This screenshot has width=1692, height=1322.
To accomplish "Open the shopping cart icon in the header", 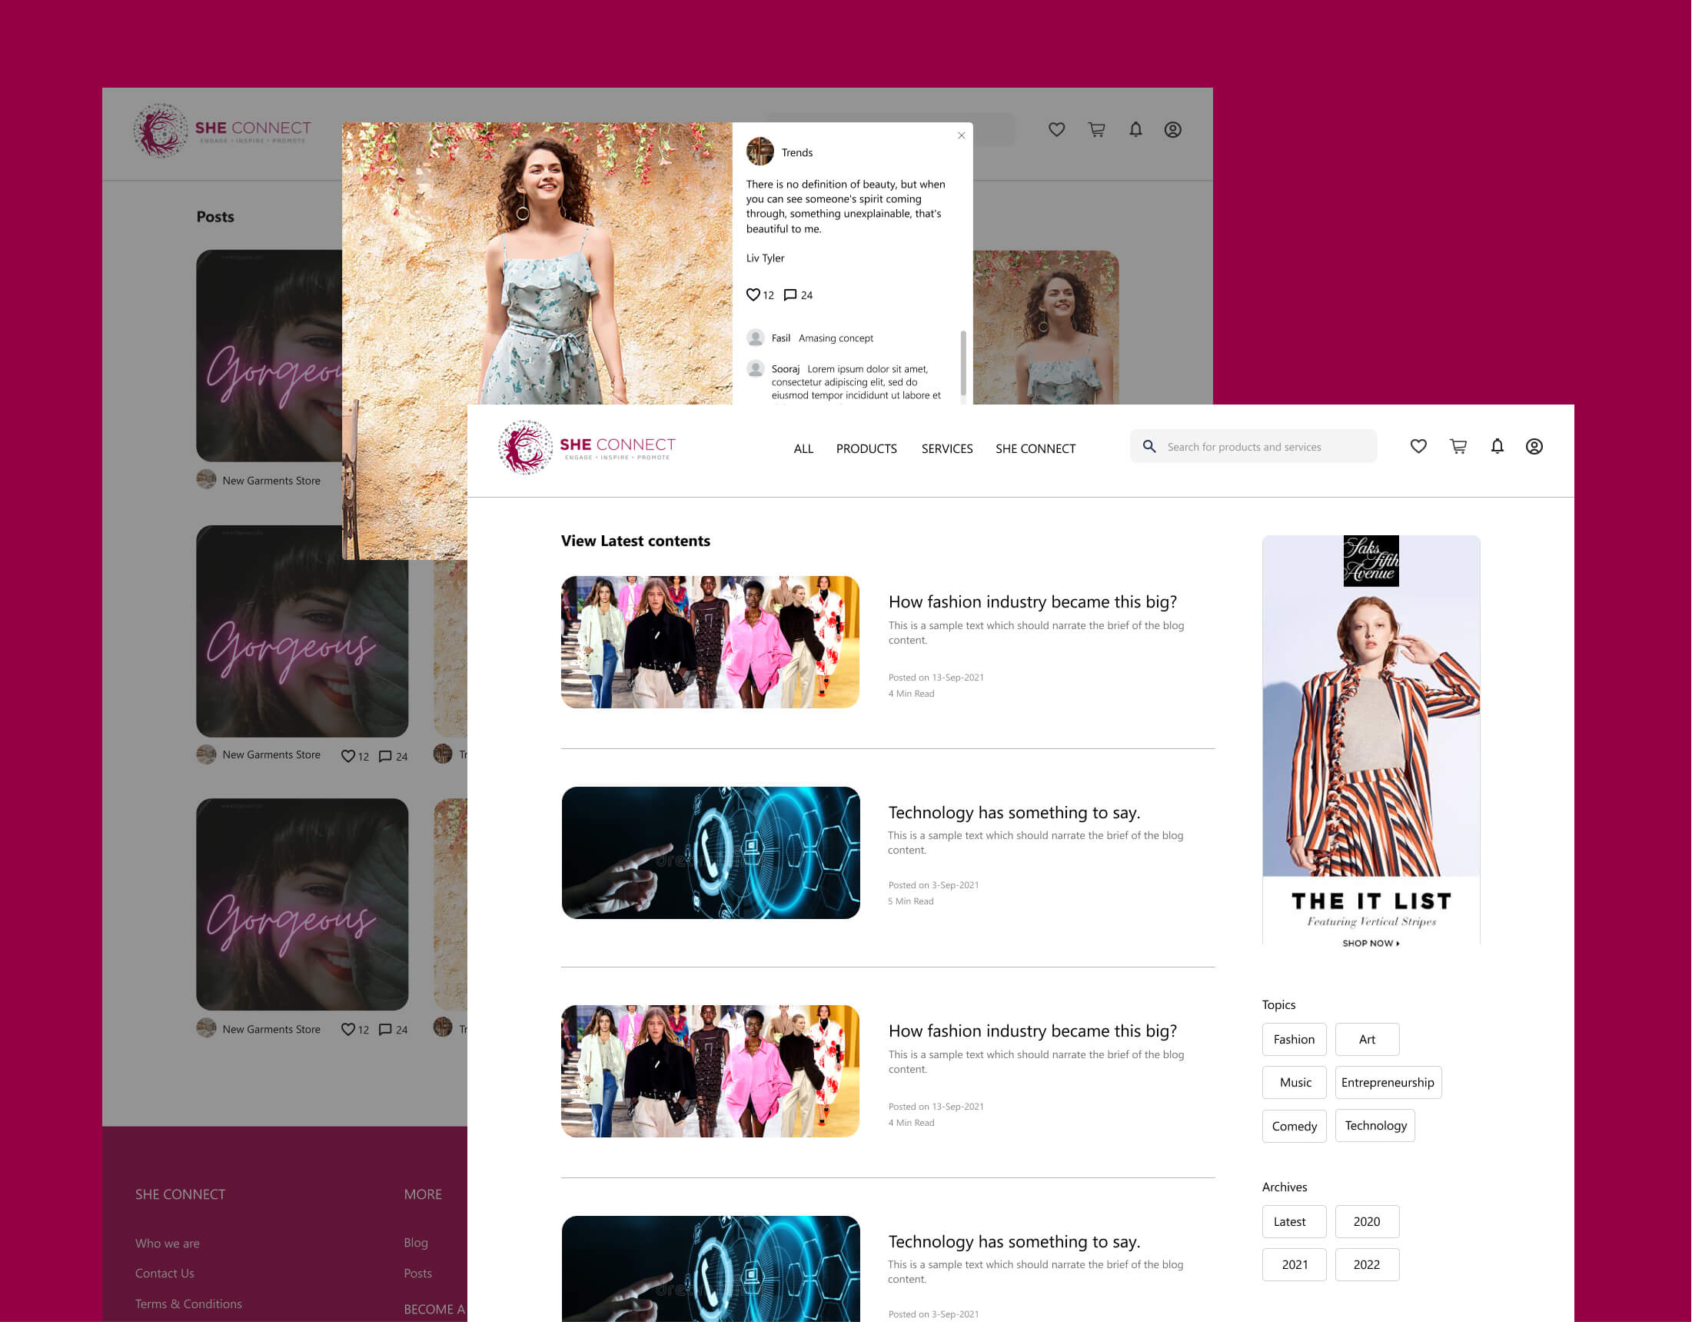I will click(x=1458, y=446).
